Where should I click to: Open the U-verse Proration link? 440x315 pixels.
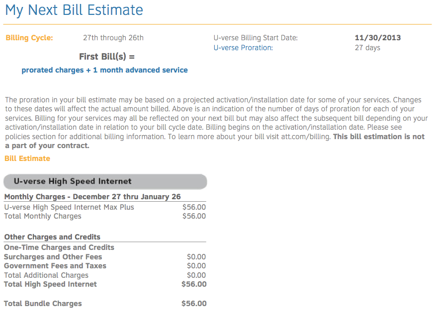(243, 48)
